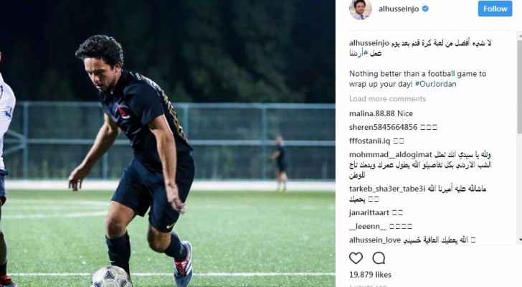Visit sheren5845664856 commenter profile
The height and width of the screenshot is (287, 522).
383,127
